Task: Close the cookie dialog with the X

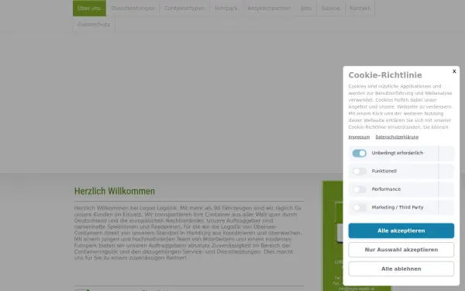Action: pos(454,71)
